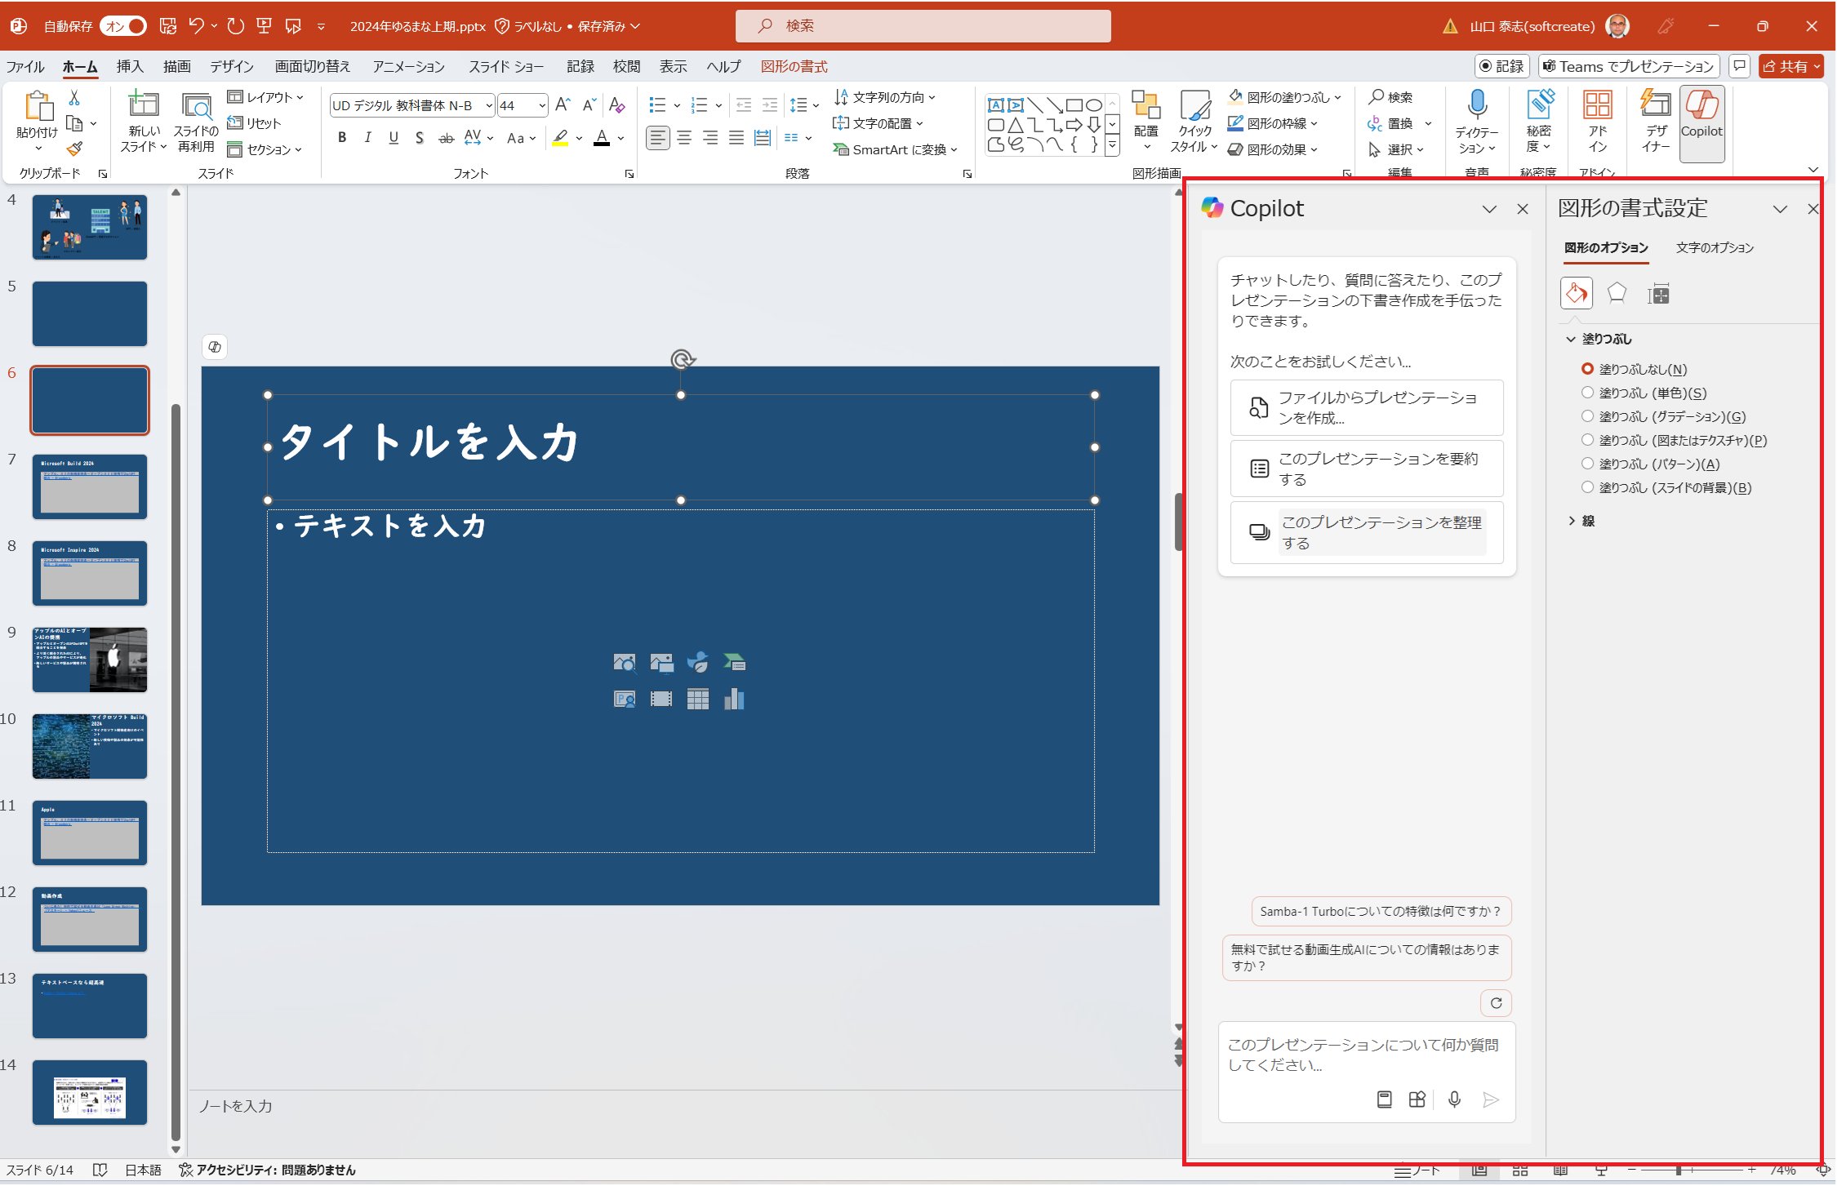This screenshot has height=1186, width=1837.
Task: Open the 挿入 (Insert) ribbon tab
Action: click(x=129, y=66)
